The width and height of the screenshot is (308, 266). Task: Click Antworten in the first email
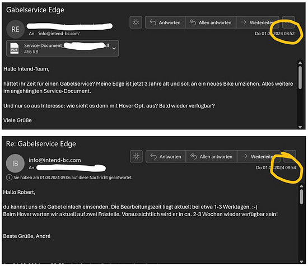pos(165,22)
